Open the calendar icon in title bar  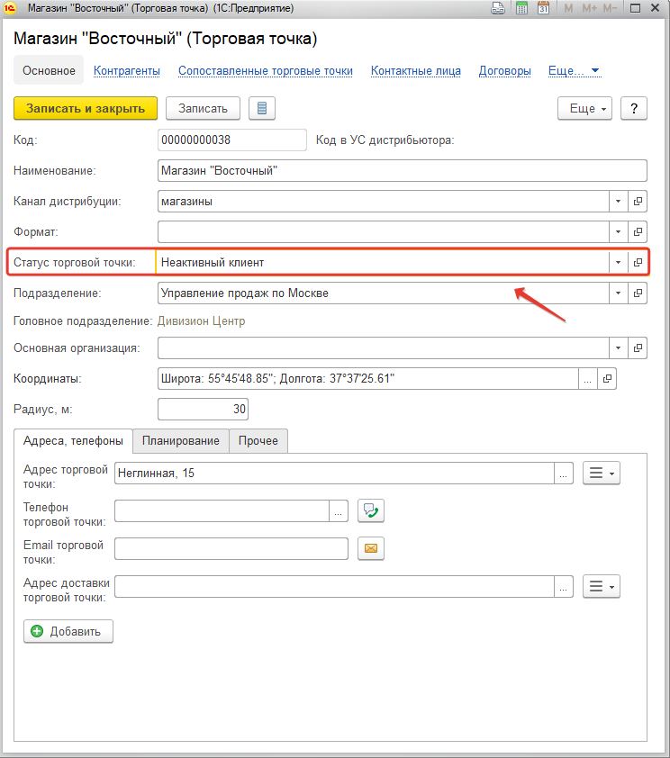(x=543, y=8)
